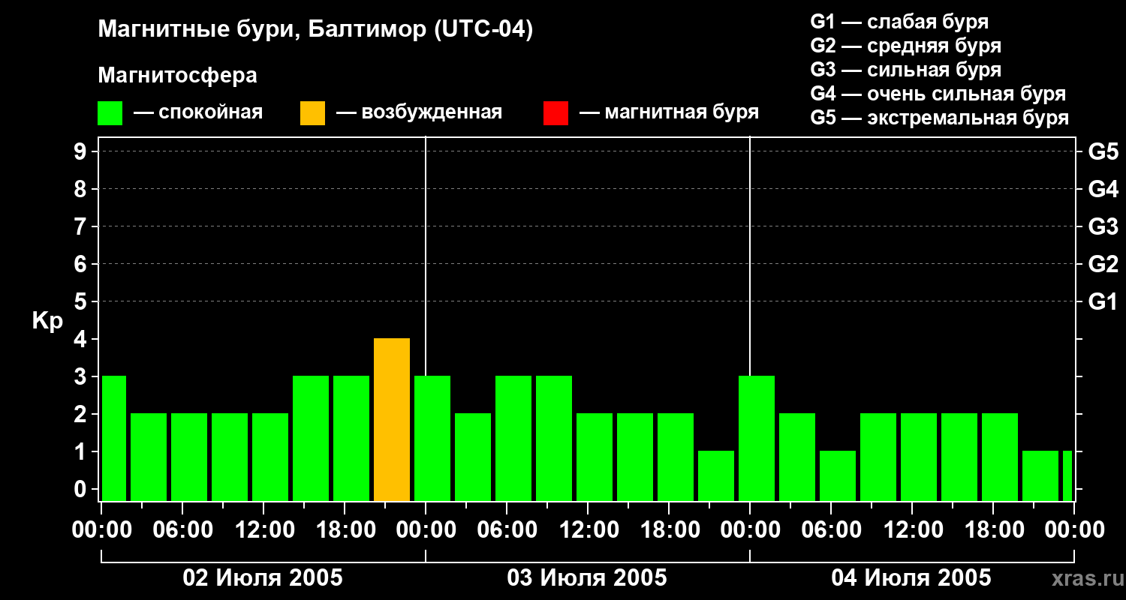Select the lone Kp 1 bar on 03 Июля
This screenshot has width=1126, height=600.
pos(716,476)
